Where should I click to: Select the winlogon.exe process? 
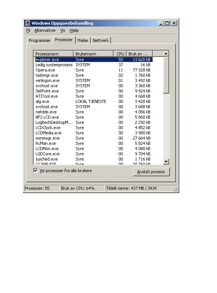tap(94, 80)
